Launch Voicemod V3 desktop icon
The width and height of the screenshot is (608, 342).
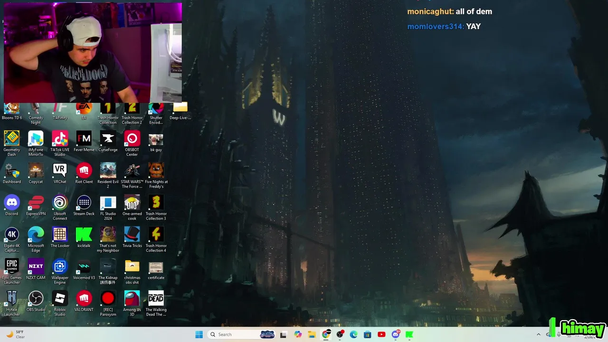84,269
